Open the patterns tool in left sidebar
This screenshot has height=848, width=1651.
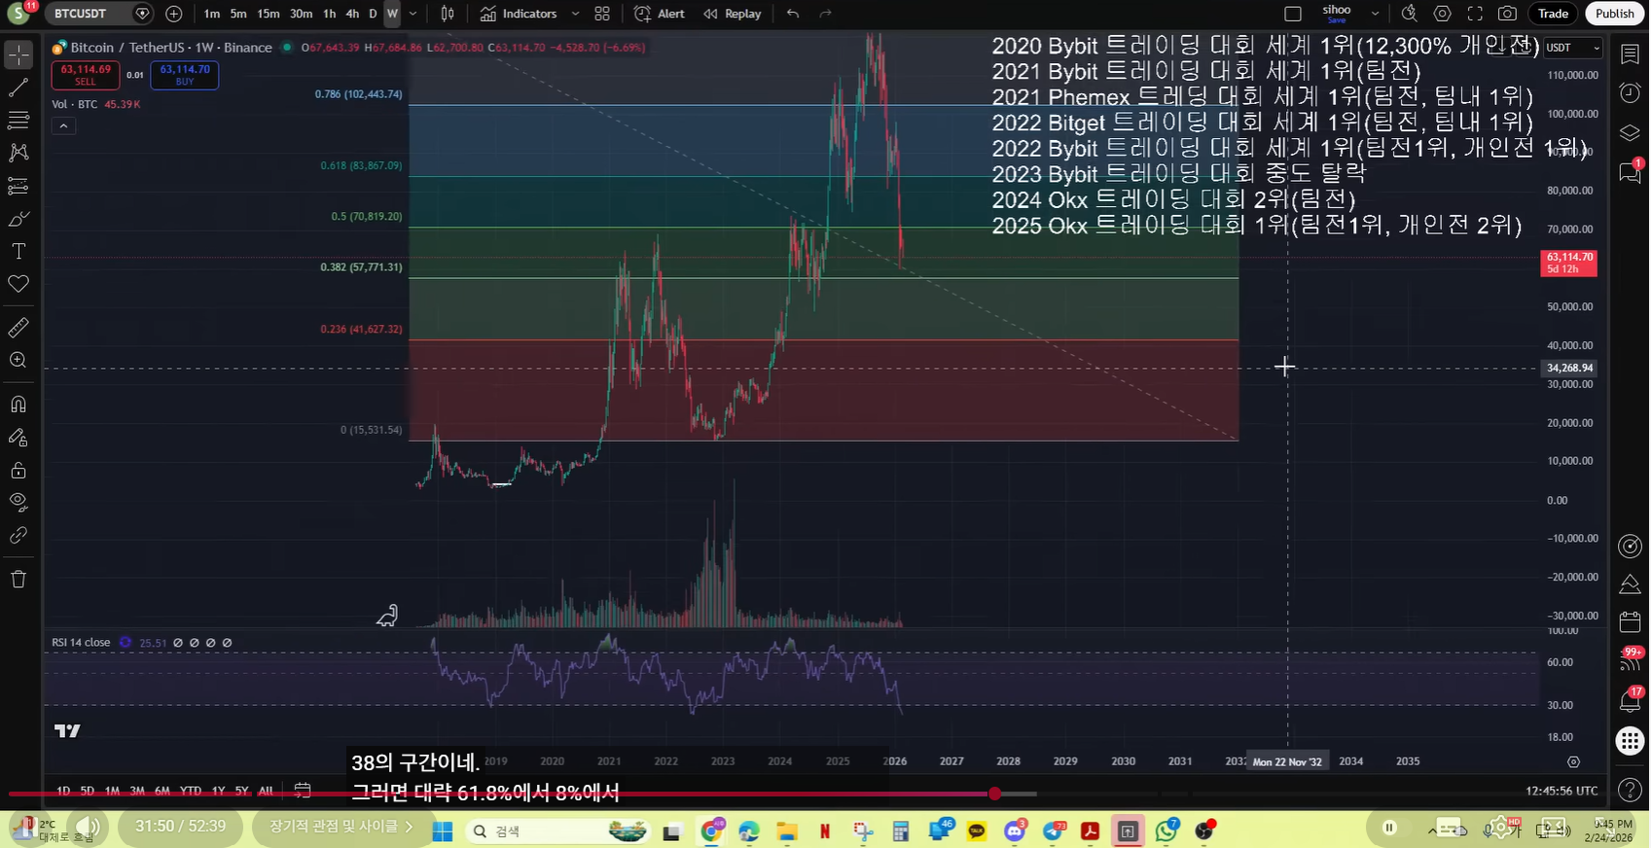(18, 153)
